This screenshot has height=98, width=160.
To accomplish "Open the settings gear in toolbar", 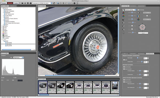I will (x=74, y=3).
